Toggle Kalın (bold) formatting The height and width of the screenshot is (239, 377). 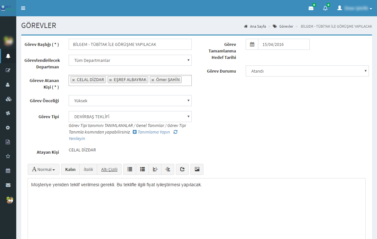point(70,169)
